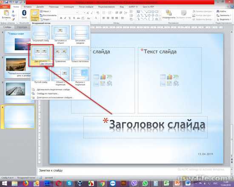Screen dimensions: 234x187
Task: Click the Save icon in quick access toolbar
Action: pyautogui.click(x=6, y=2)
